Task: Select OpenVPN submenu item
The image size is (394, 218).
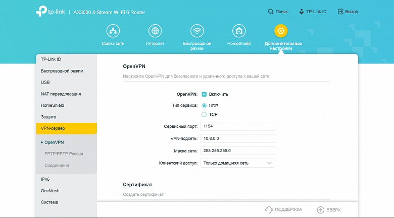Action: click(x=54, y=142)
